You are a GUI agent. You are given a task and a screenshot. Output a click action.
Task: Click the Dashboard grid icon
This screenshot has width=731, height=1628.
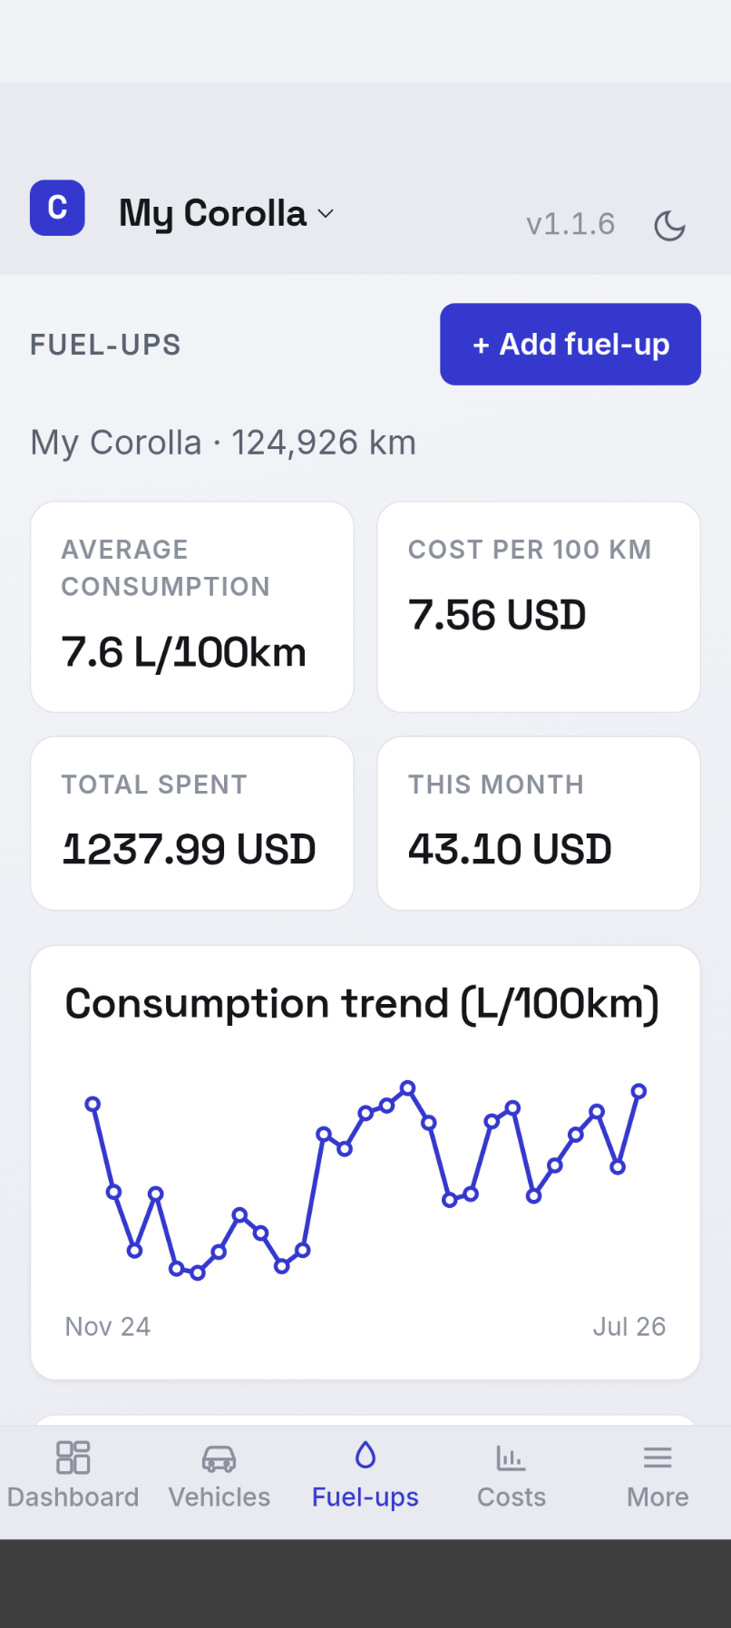click(x=73, y=1457)
